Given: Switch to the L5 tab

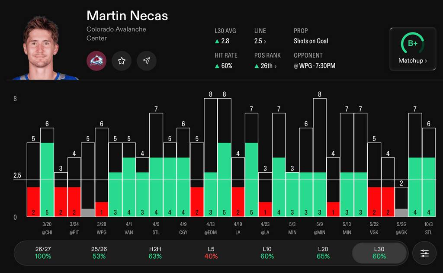Looking at the screenshot, I should pos(211,253).
